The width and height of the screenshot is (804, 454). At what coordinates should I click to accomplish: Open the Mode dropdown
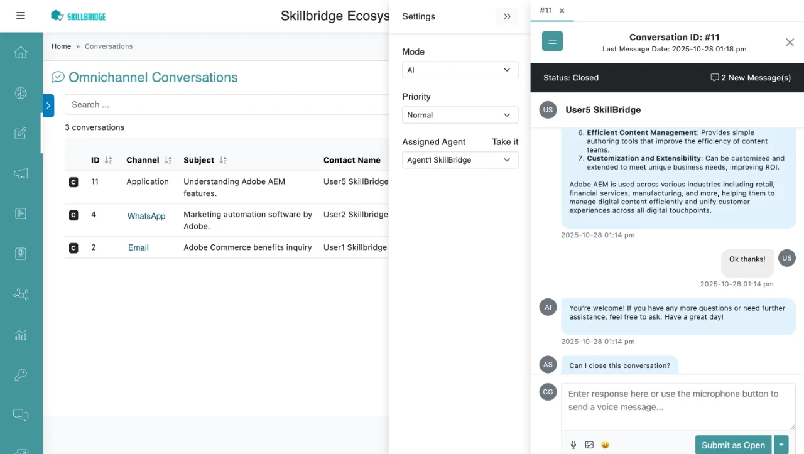click(x=460, y=70)
